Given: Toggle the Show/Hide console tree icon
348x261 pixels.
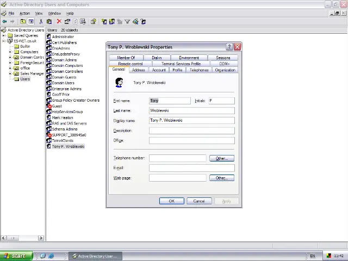Looking at the screenshot, I should (x=31, y=22).
